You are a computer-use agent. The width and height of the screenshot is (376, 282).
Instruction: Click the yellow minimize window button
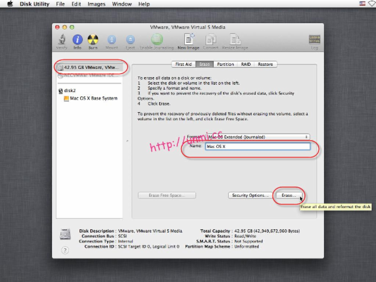coord(65,27)
